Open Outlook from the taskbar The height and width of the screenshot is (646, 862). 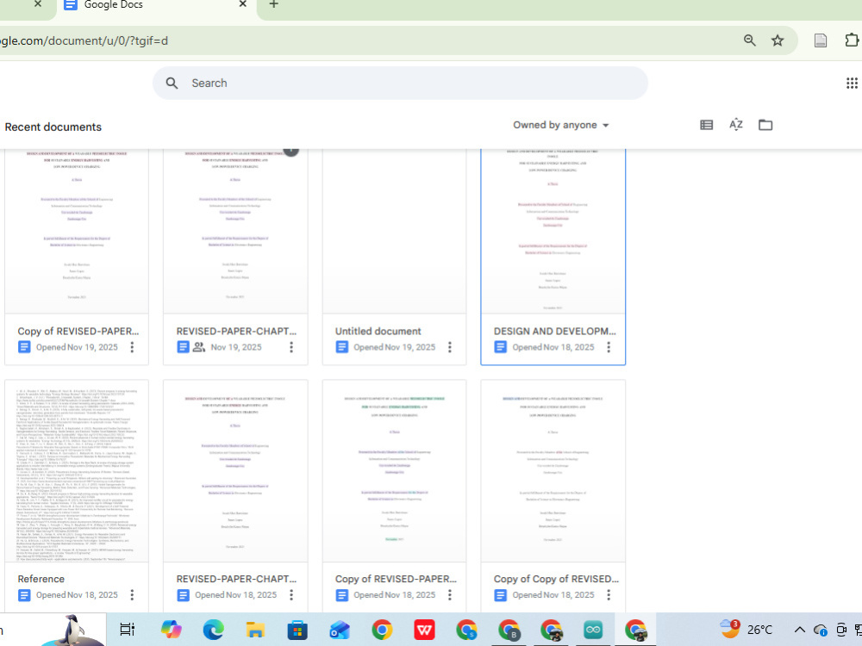point(340,630)
